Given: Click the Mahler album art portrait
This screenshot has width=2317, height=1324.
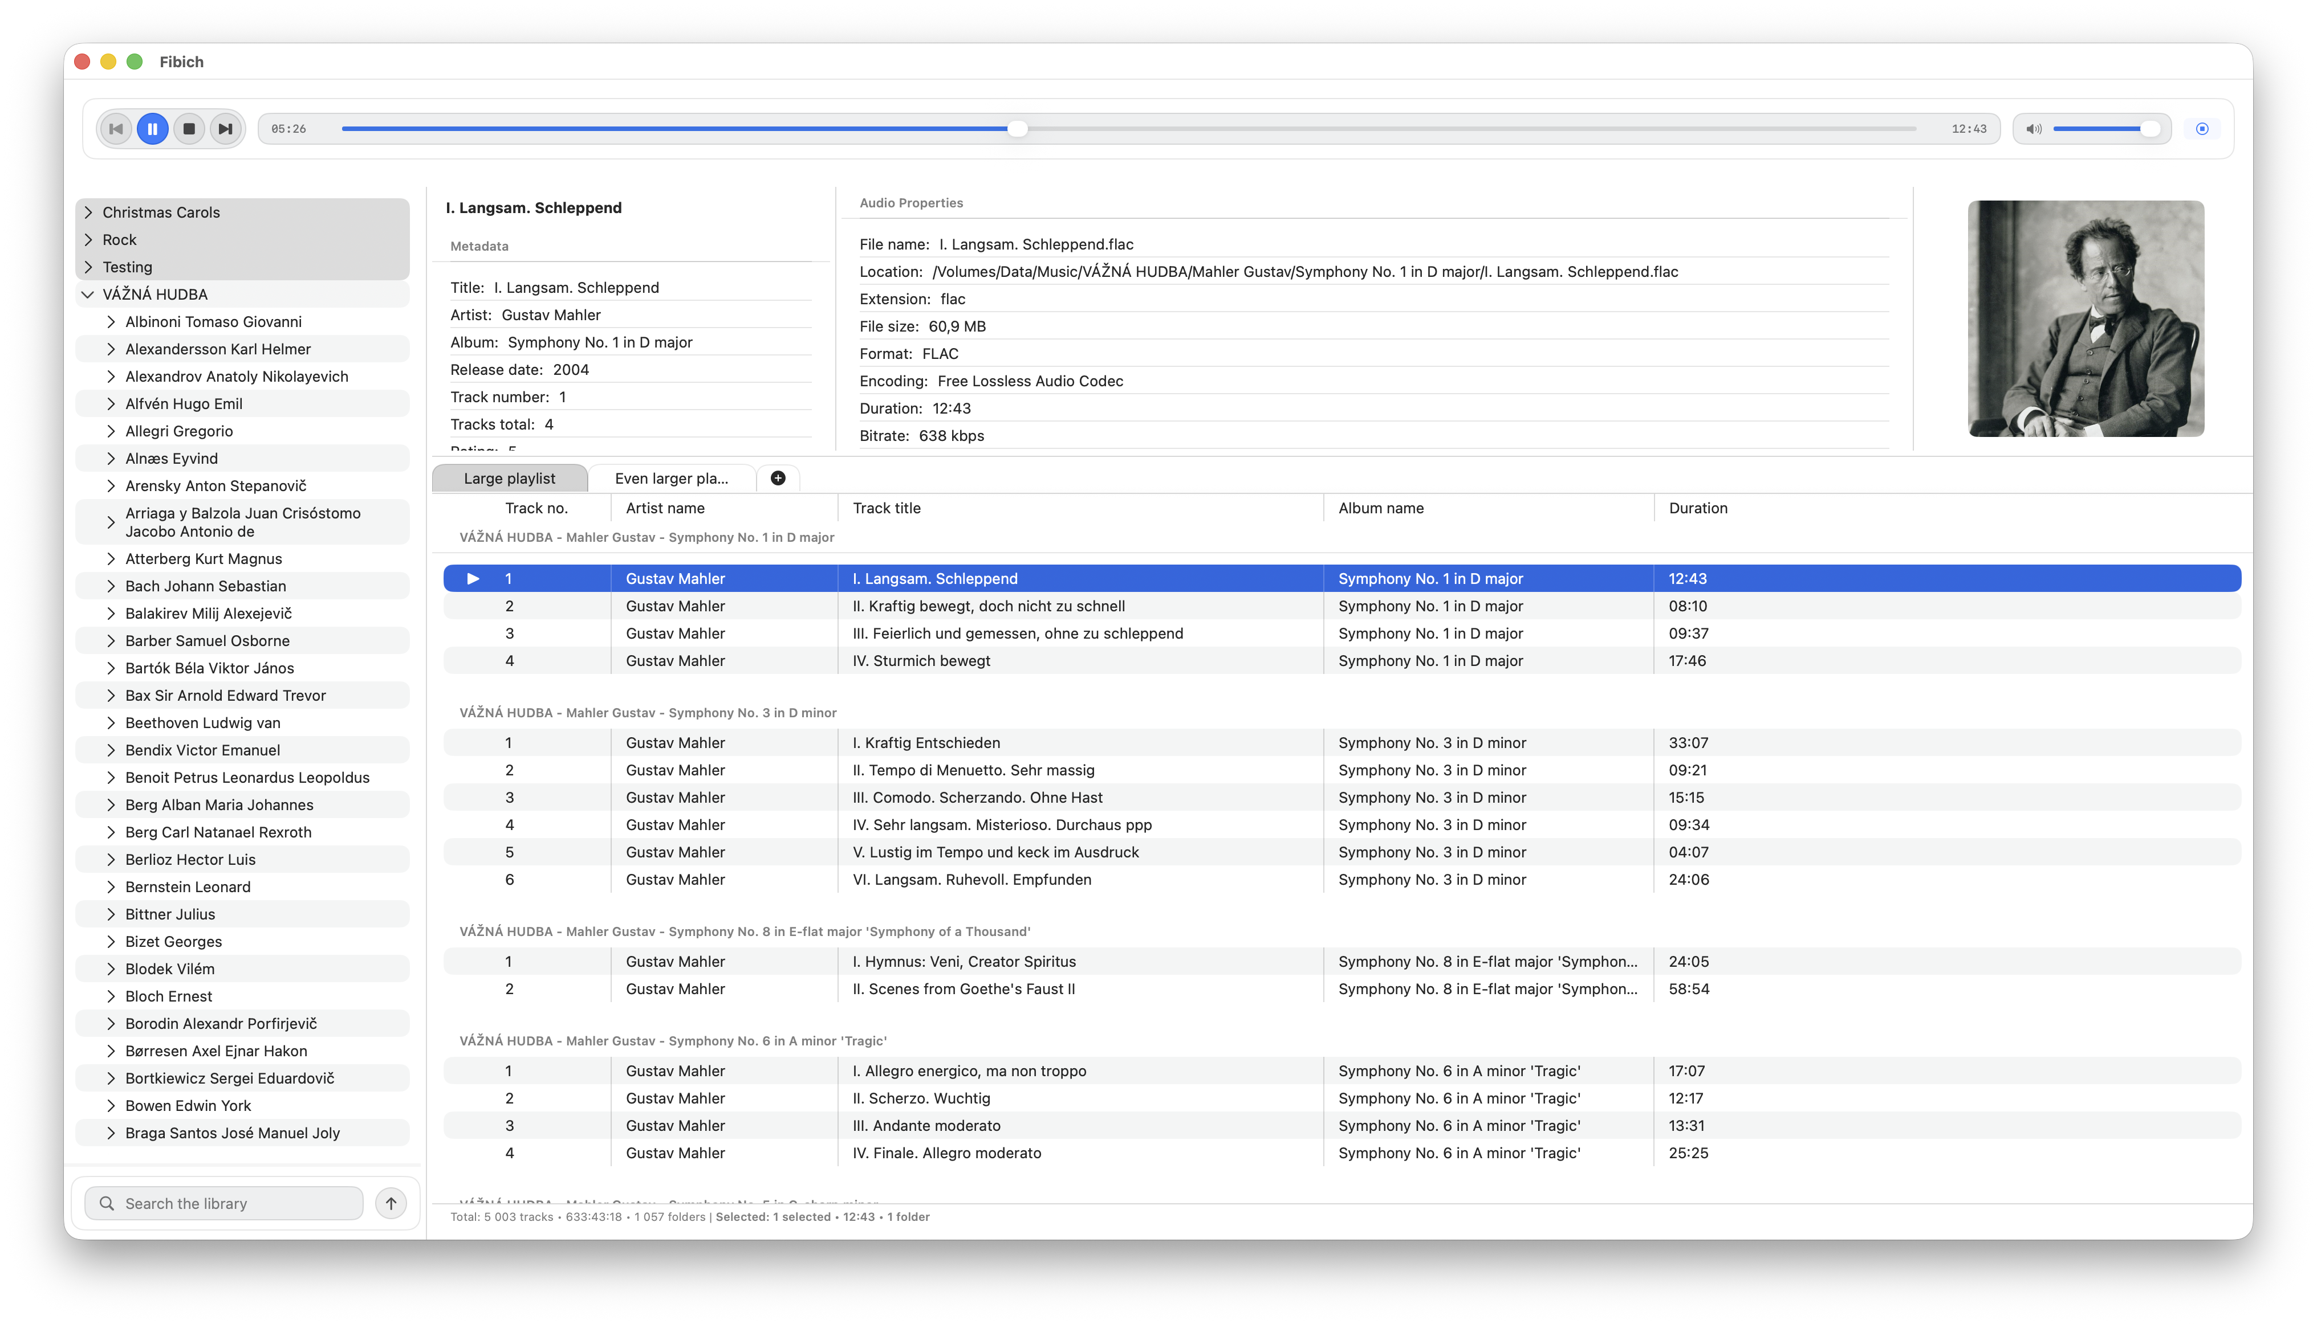Looking at the screenshot, I should pos(2086,318).
